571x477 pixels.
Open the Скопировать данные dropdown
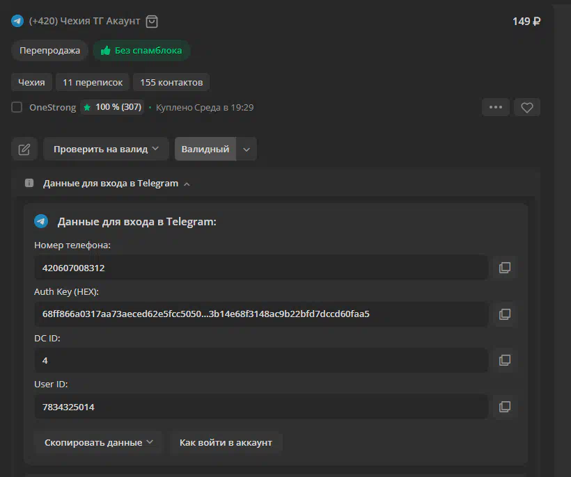(x=98, y=442)
